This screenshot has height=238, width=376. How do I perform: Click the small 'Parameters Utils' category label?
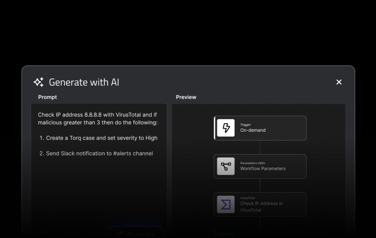click(252, 163)
